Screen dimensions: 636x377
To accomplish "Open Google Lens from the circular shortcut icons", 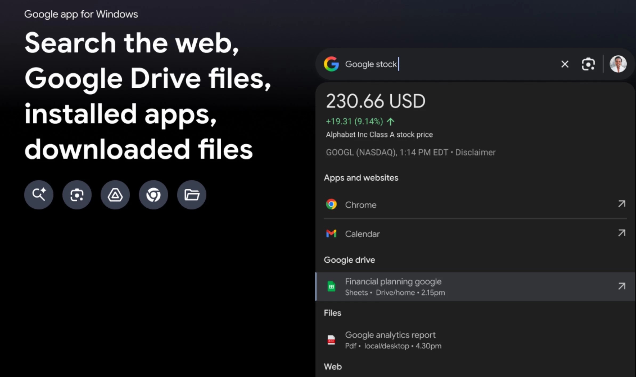I will 77,194.
